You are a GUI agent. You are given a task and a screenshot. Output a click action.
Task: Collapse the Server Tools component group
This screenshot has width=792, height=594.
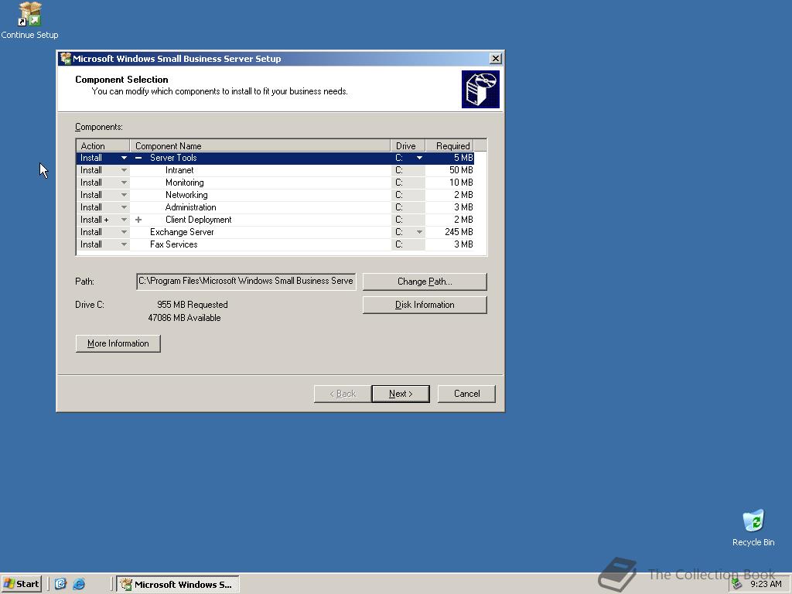click(x=138, y=158)
